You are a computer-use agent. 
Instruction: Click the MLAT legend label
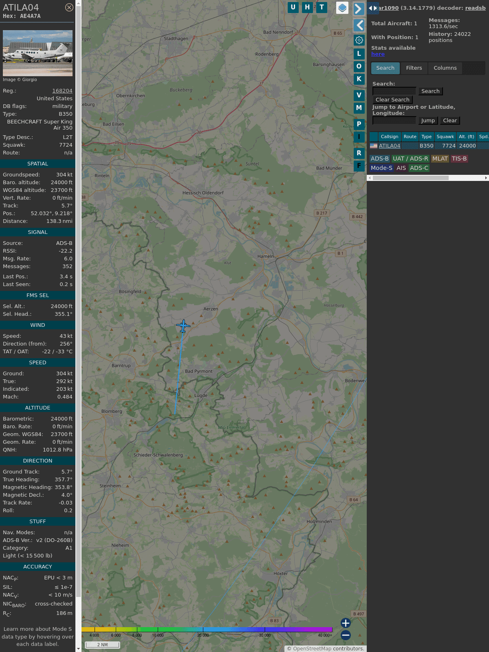440,159
